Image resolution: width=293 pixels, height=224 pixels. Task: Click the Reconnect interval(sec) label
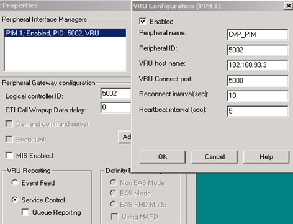click(x=174, y=94)
